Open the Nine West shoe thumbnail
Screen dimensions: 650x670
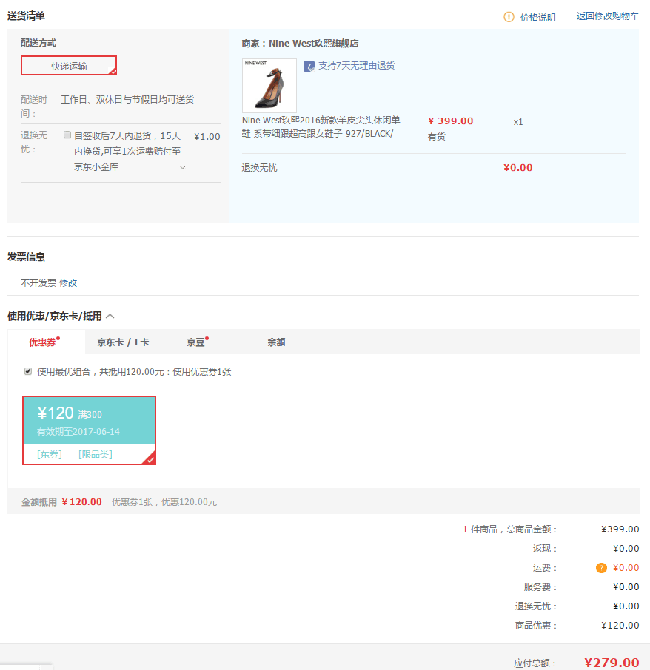point(269,86)
